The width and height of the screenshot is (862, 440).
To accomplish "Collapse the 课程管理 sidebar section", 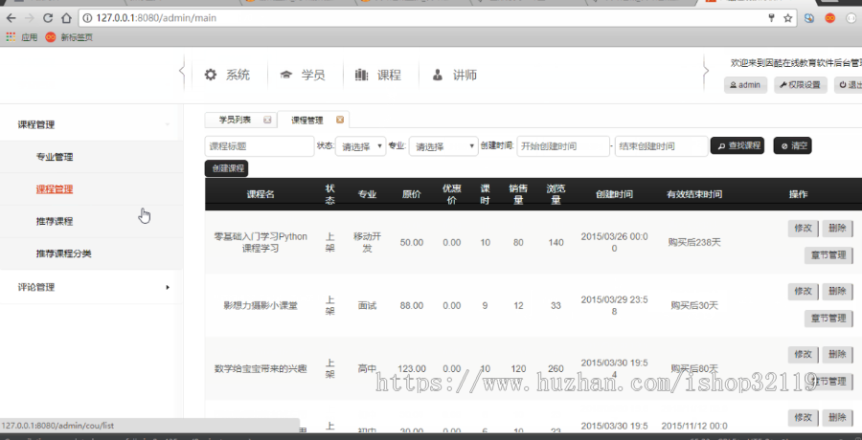I will tap(91, 124).
